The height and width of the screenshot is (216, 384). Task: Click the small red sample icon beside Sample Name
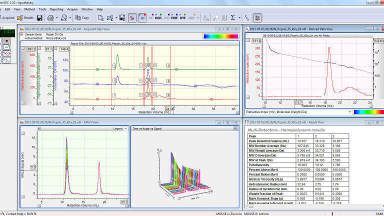click(22, 34)
